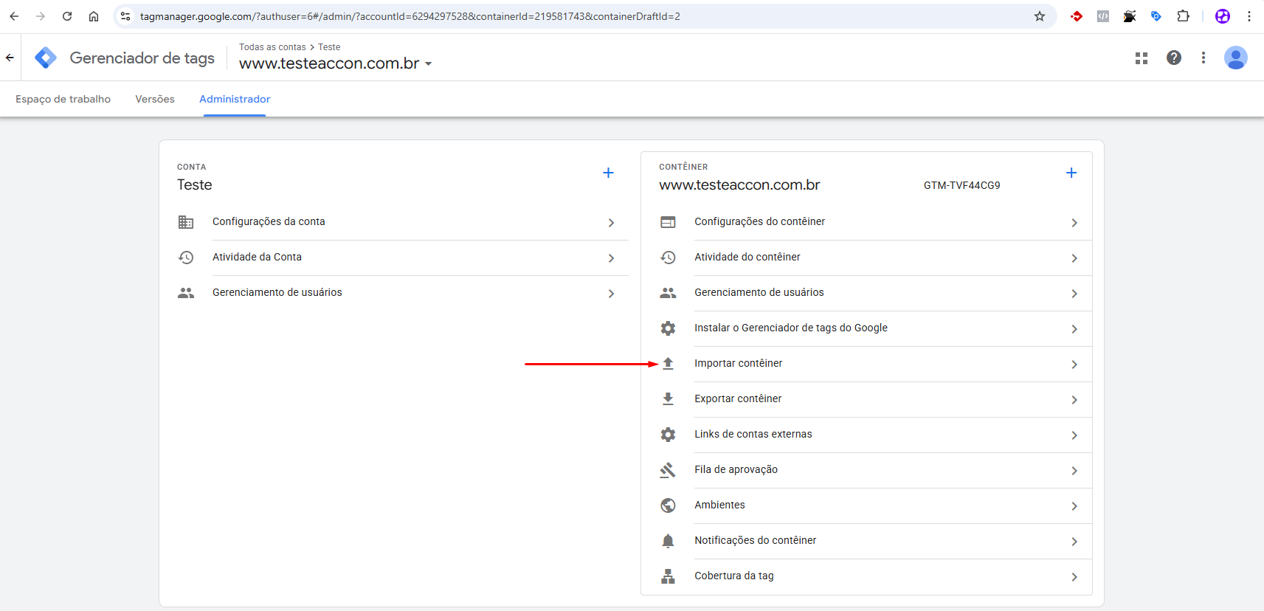
Task: Click the Tag Manager diamond logo
Action: [x=46, y=58]
